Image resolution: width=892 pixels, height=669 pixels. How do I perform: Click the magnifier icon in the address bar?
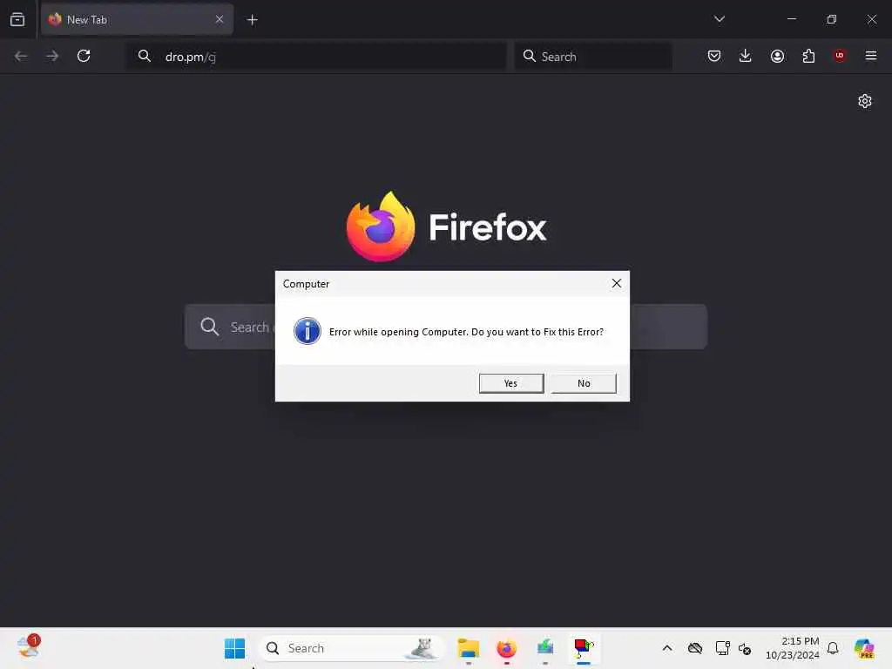click(x=145, y=56)
